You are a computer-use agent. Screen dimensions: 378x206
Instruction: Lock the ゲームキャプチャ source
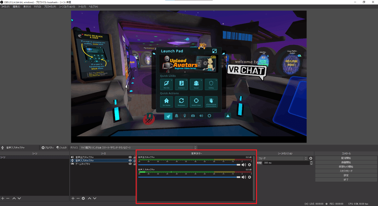click(134, 164)
